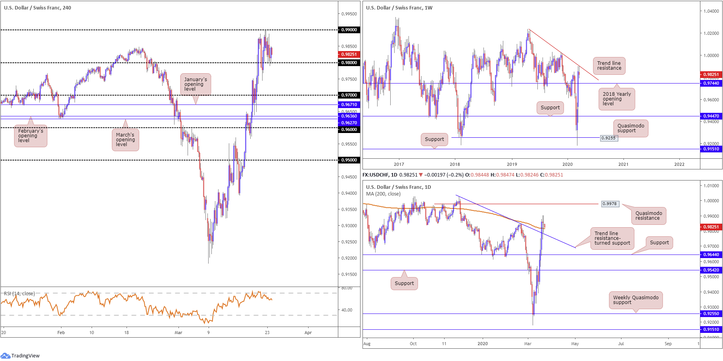Click the Support callout near 0.95420 on daily chart
Screen dimensions: 723x361
pos(404,283)
